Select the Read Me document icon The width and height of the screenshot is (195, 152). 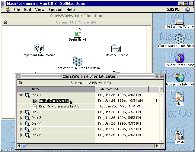coord(35,106)
